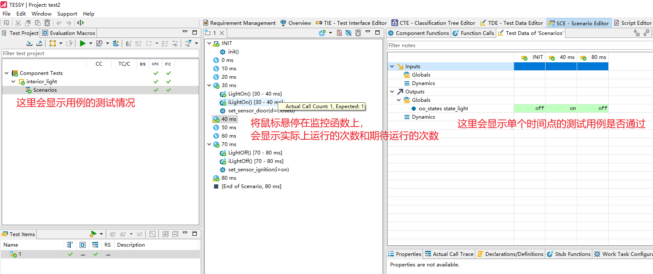653x274 pixels.
Task: Open dropdown arrow next to green run button
Action: (x=91, y=43)
